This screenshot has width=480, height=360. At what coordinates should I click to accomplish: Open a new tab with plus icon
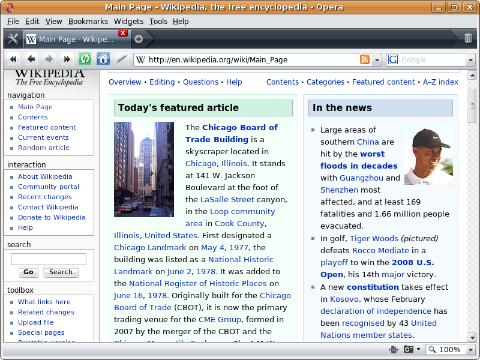pyautogui.click(x=139, y=39)
